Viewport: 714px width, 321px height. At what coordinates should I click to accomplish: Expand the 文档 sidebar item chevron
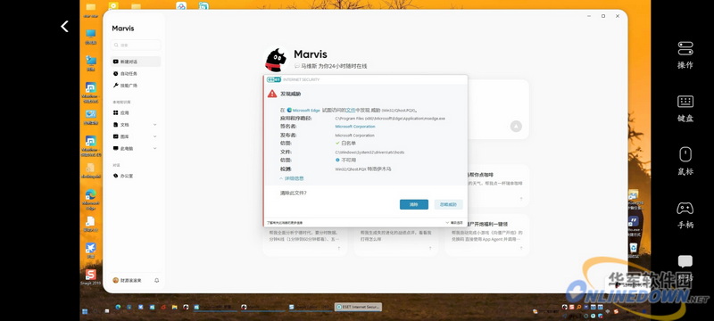pos(154,125)
